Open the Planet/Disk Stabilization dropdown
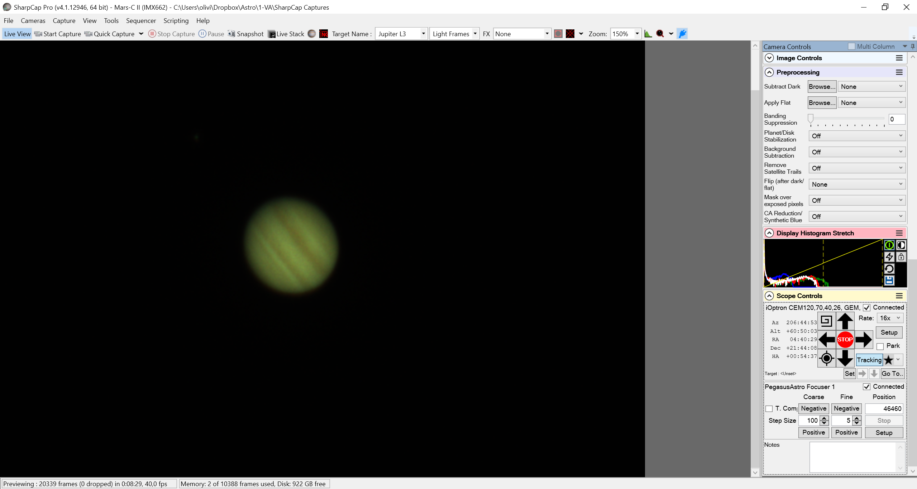Viewport: 917px width, 489px height. [x=857, y=136]
